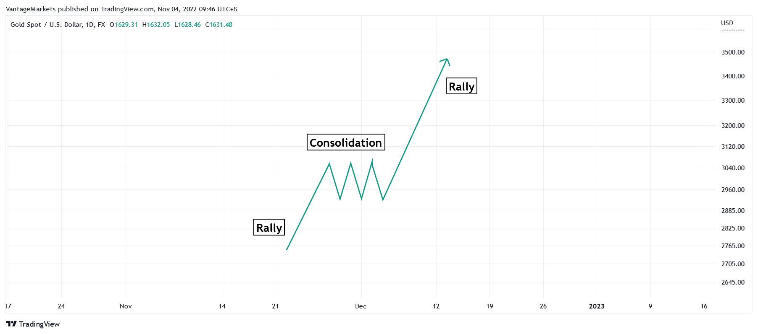This screenshot has width=758, height=334.
Task: Click the 3500.00 price axis label
Action: [x=733, y=52]
